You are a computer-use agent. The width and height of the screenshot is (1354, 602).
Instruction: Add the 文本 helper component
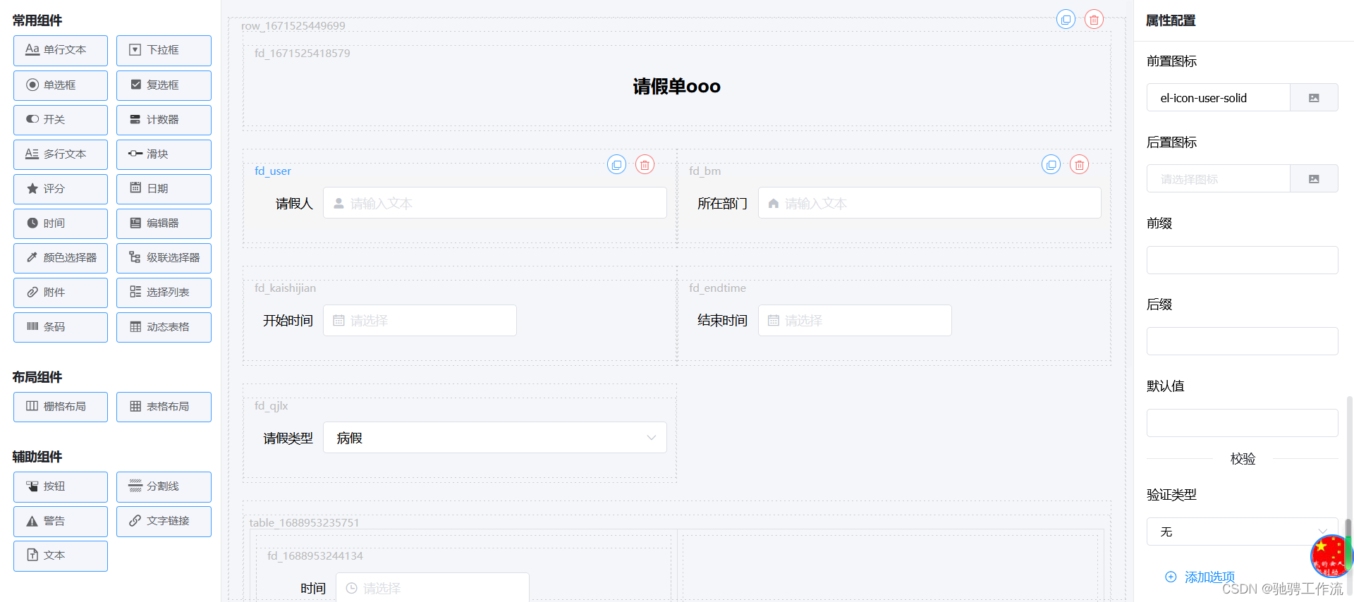coord(61,555)
